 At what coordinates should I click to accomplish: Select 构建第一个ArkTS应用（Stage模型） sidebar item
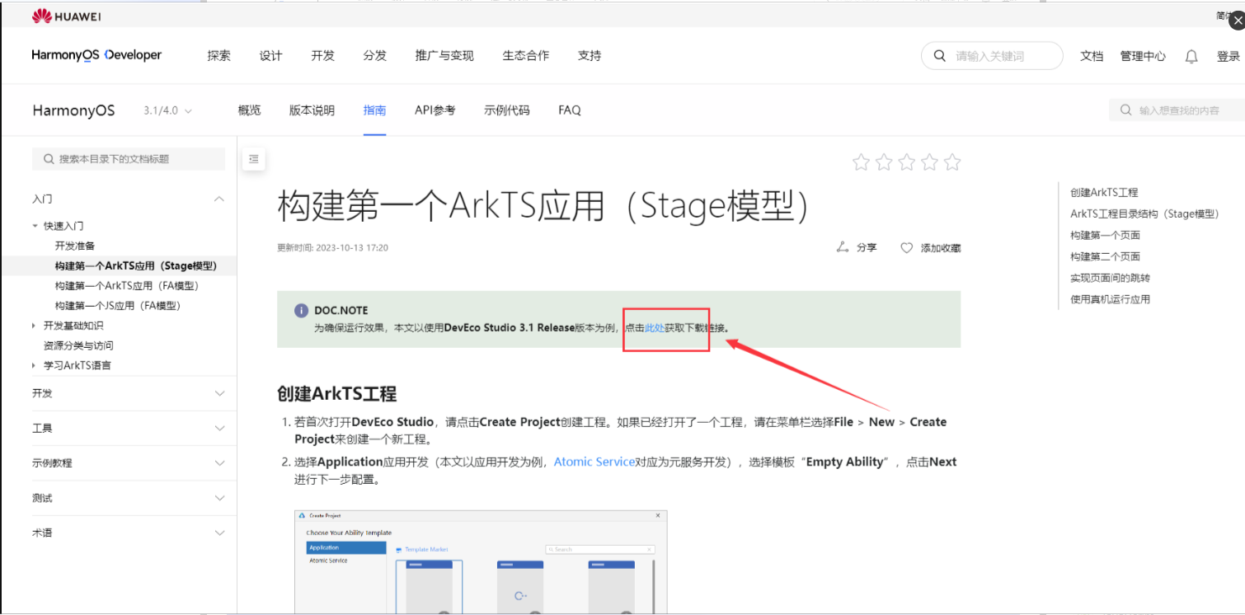pyautogui.click(x=136, y=265)
